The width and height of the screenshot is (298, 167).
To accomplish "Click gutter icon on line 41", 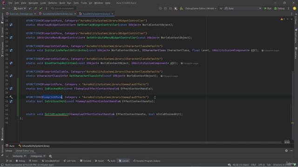I will click(11, 102).
